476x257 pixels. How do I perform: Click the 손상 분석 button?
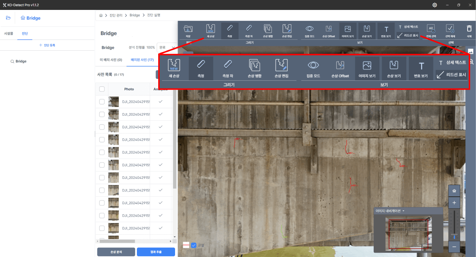tap(116, 252)
